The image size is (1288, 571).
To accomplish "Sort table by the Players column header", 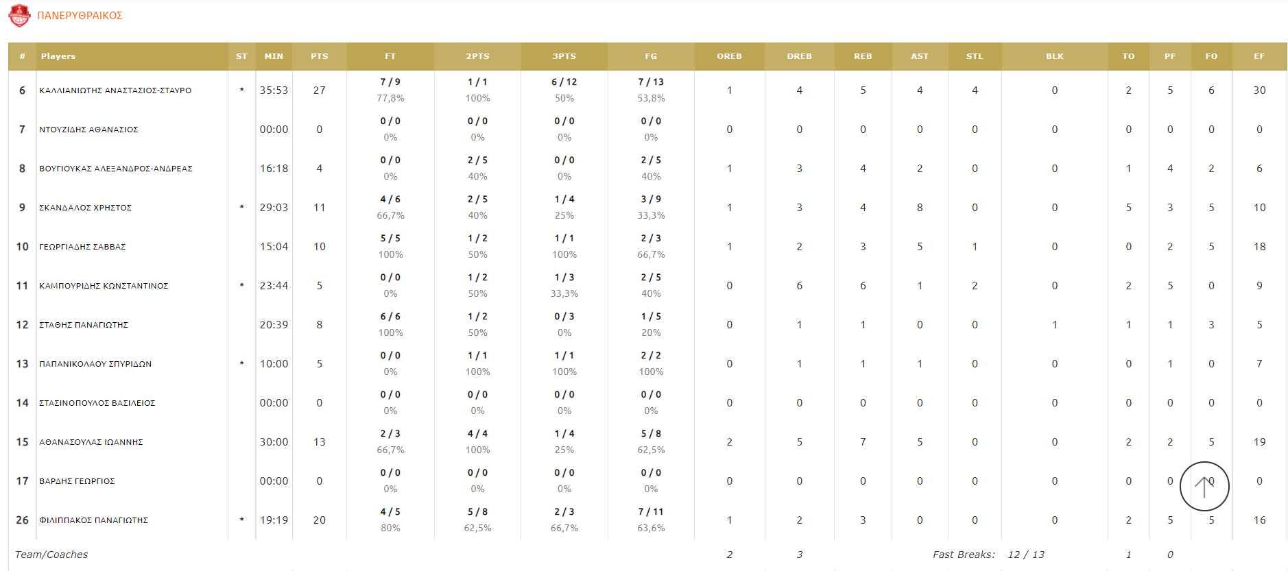I will [58, 56].
